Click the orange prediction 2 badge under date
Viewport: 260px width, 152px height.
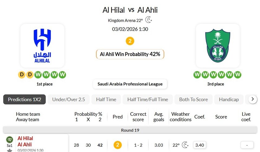[x=130, y=41]
